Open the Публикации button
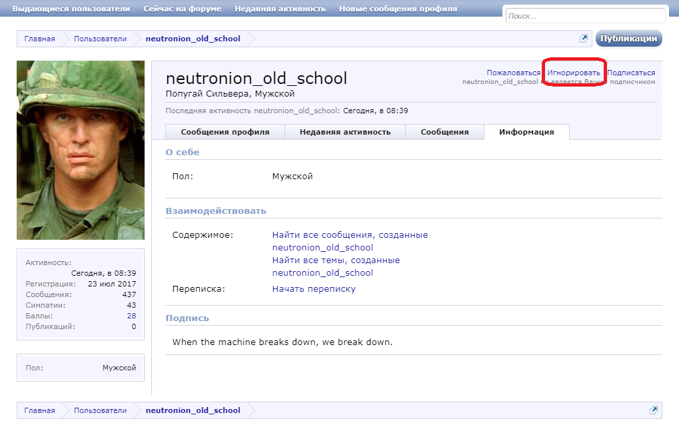Viewport: 679px width, 431px height. point(628,39)
